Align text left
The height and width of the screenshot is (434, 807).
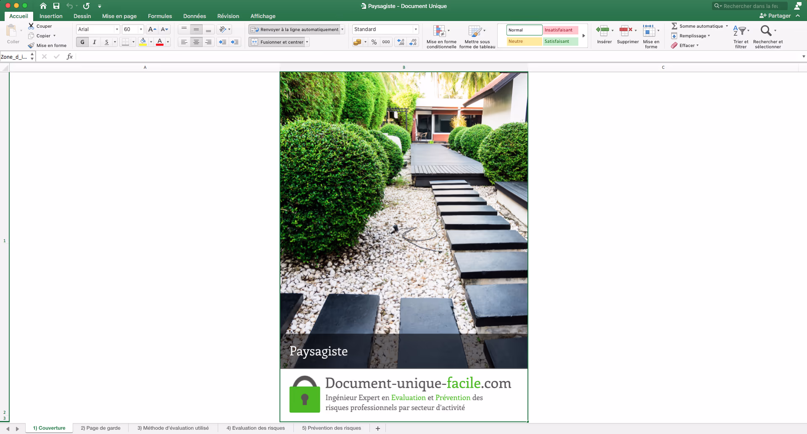(184, 42)
